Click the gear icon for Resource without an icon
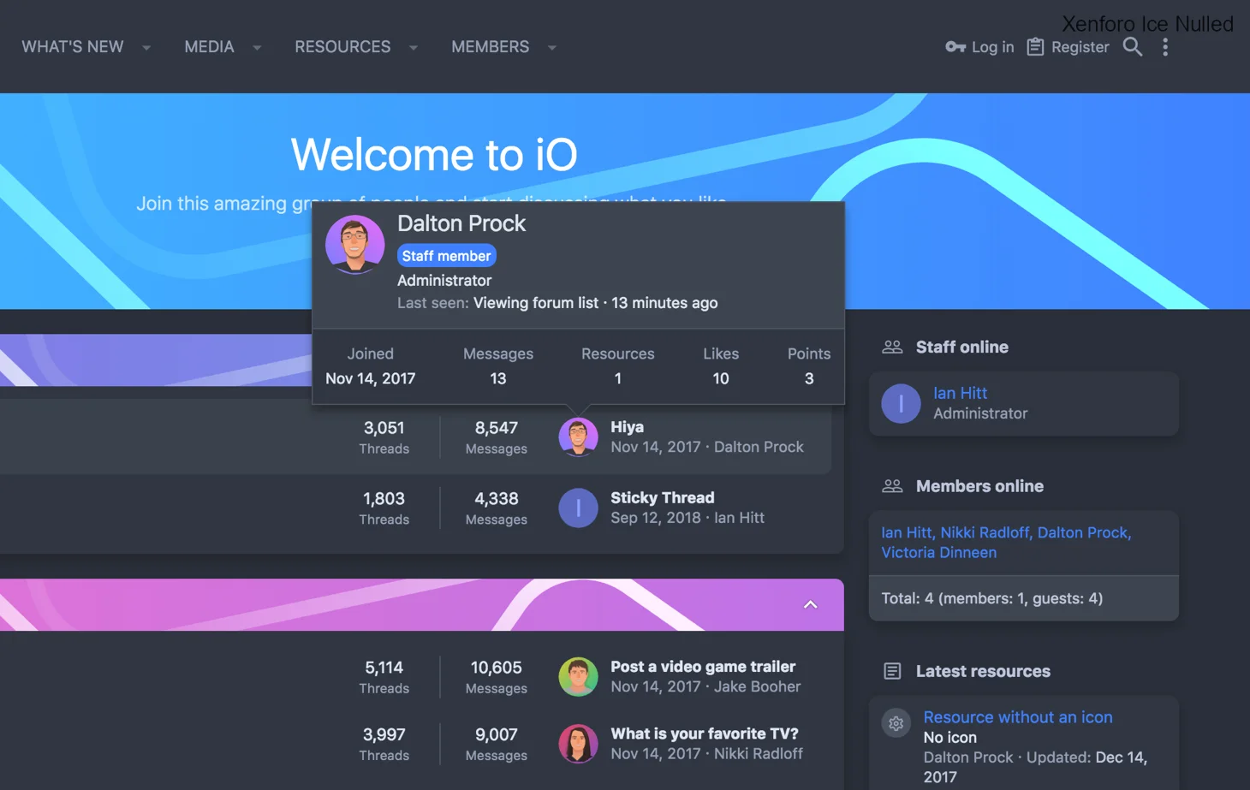 point(896,723)
